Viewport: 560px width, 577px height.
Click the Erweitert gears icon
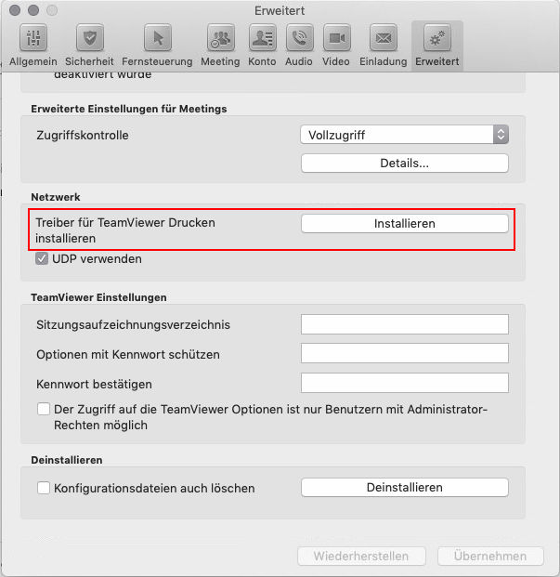[x=436, y=38]
